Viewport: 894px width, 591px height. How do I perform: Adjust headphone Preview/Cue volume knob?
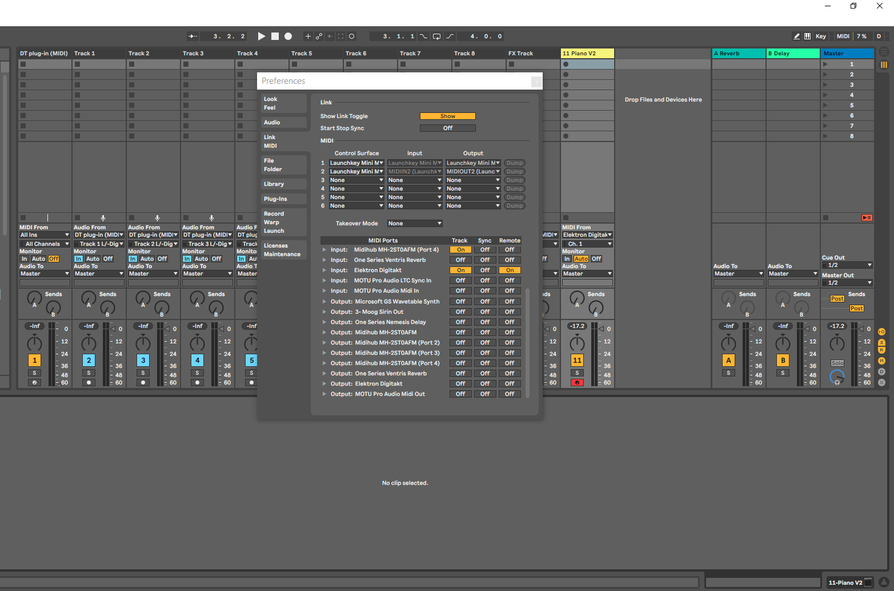(x=837, y=377)
